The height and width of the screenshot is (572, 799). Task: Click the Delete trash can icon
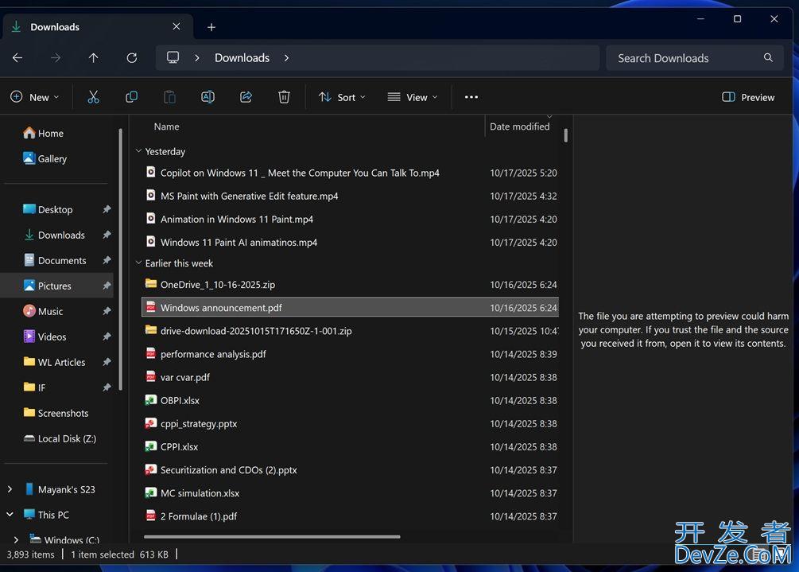tap(284, 97)
